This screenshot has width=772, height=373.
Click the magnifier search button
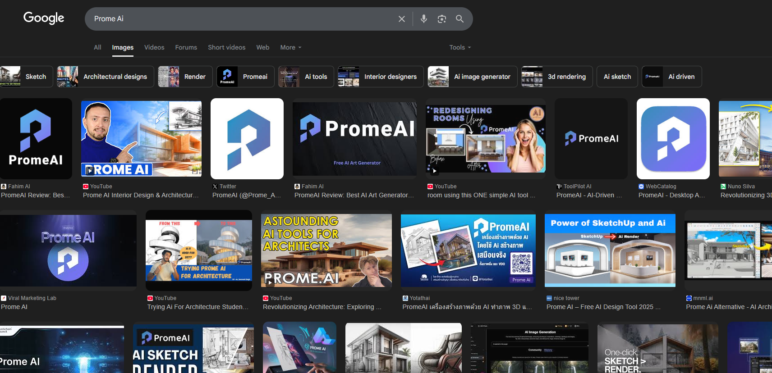[x=460, y=19]
